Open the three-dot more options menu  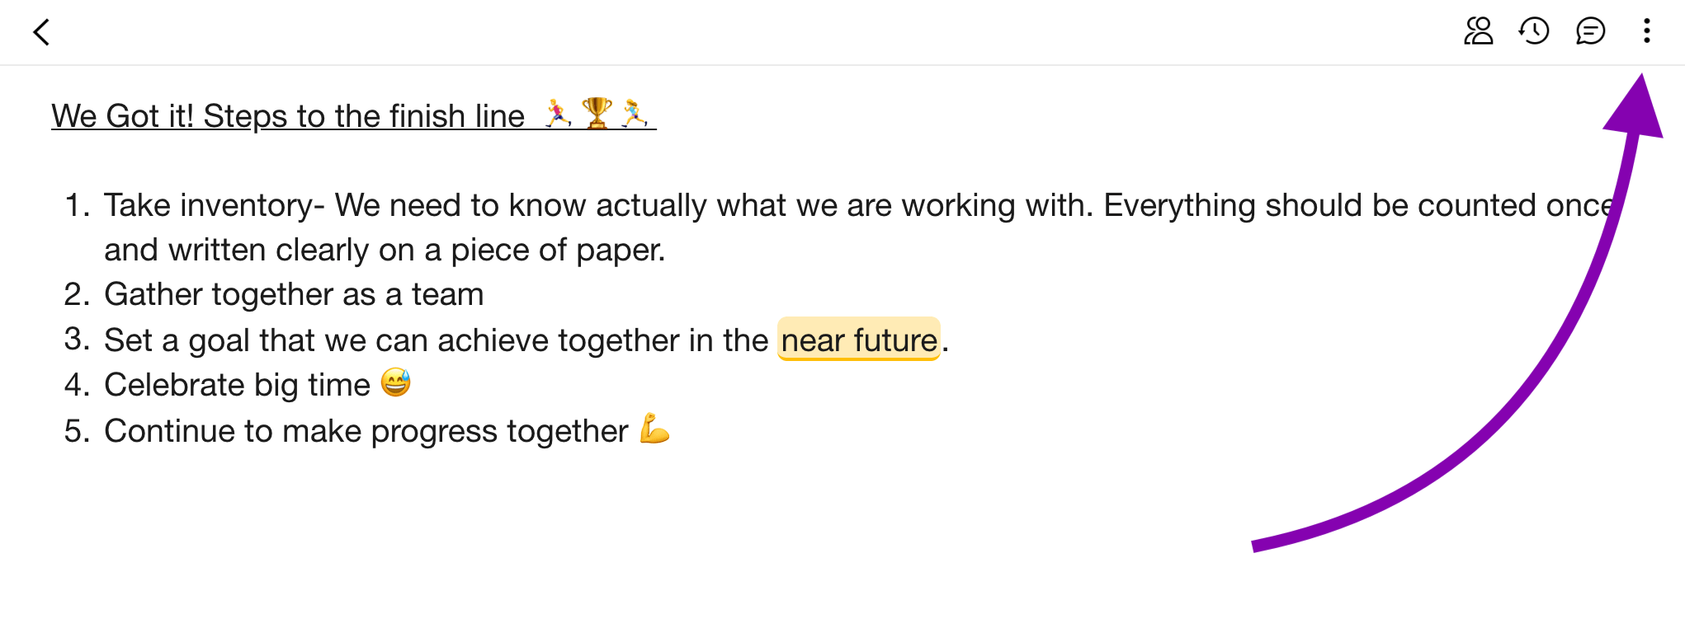1646,31
